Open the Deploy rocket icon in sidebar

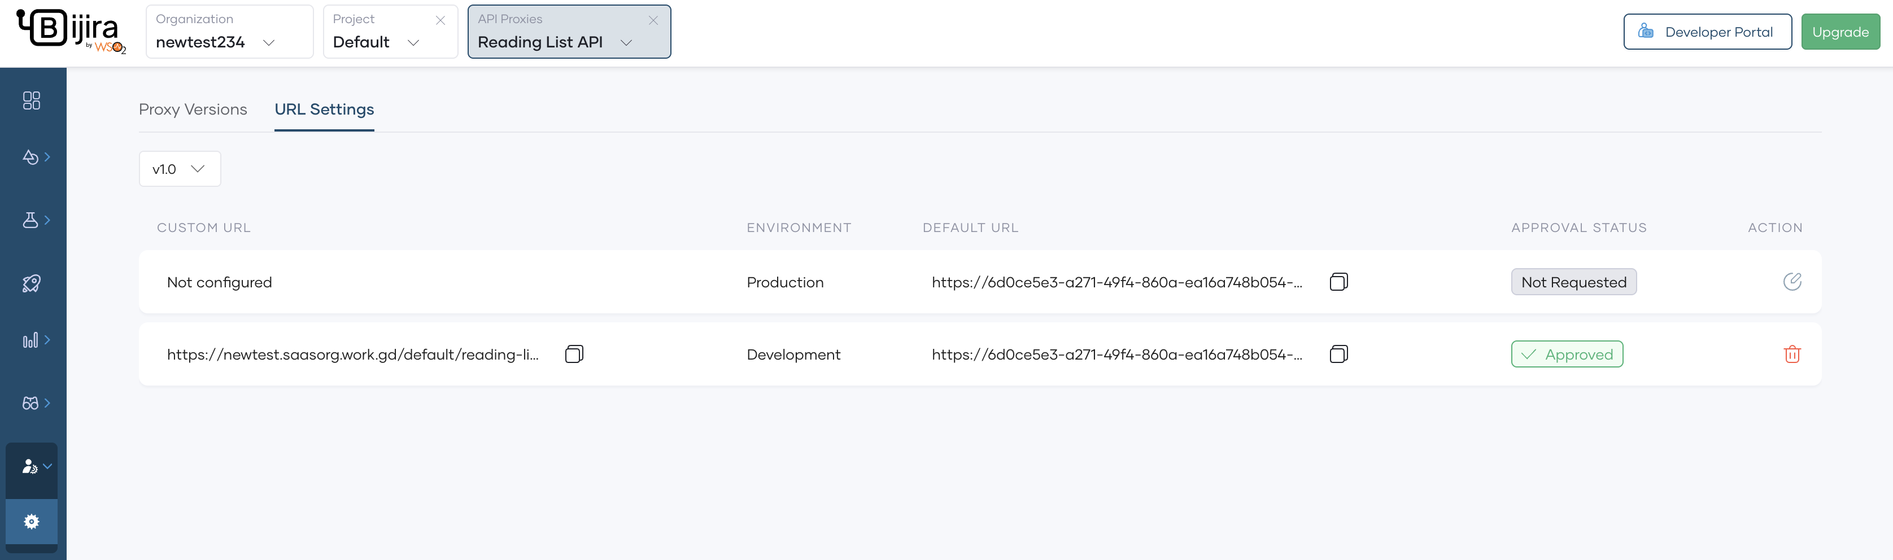point(31,284)
